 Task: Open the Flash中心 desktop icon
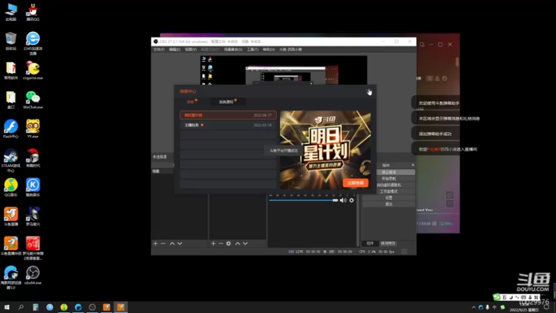pyautogui.click(x=11, y=129)
